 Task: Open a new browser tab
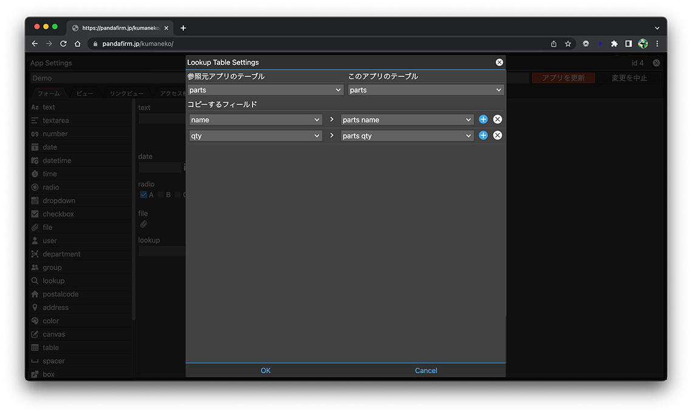tap(183, 28)
